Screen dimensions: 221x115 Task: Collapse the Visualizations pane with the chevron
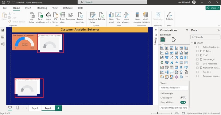coord(187,30)
